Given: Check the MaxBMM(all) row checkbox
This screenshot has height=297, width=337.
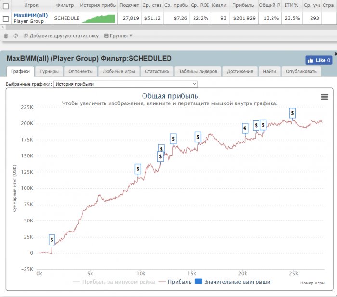Looking at the screenshot, I should click(x=6, y=19).
